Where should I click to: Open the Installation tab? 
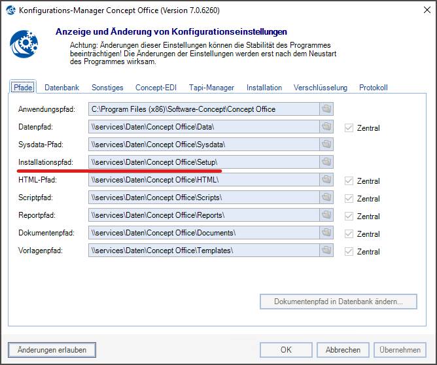pyautogui.click(x=264, y=88)
